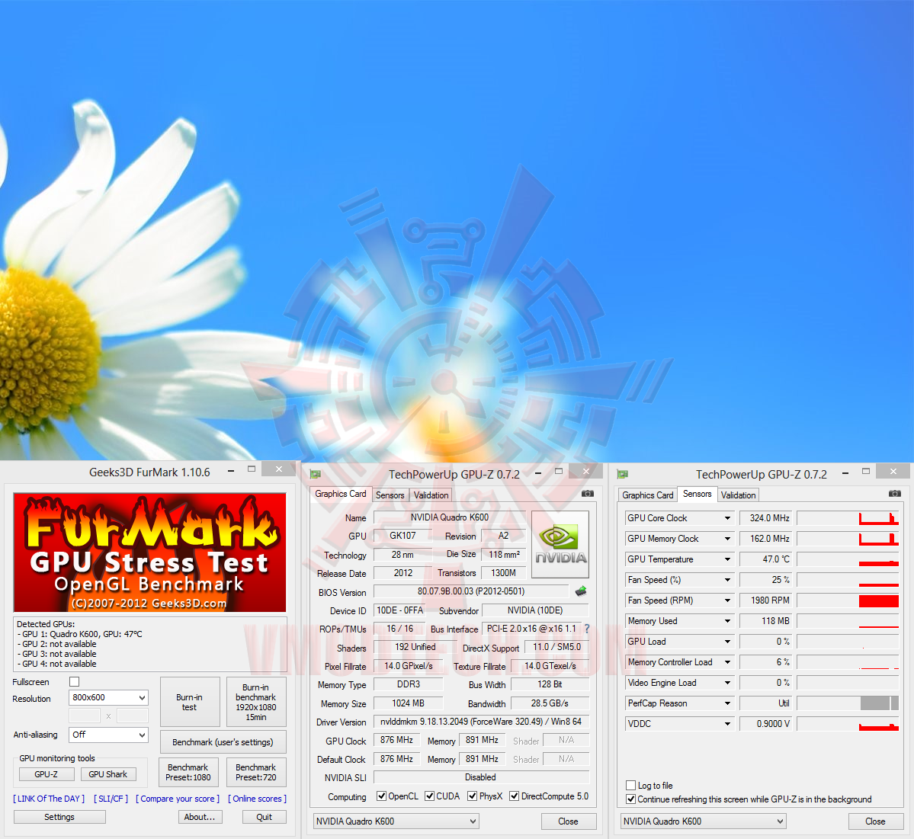
Task: Click the FurMark GPU Stress Test banner
Action: 150,552
